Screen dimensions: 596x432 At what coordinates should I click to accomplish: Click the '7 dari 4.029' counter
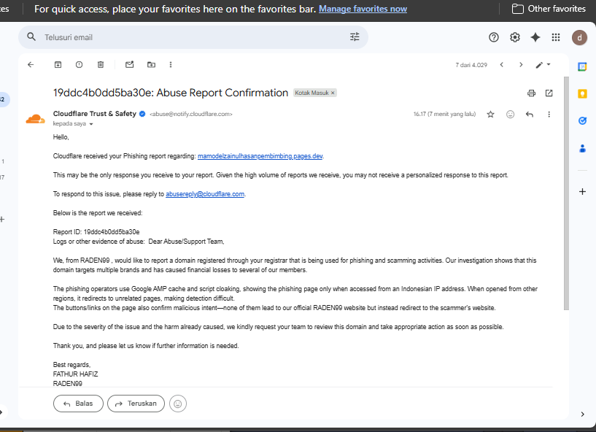471,65
